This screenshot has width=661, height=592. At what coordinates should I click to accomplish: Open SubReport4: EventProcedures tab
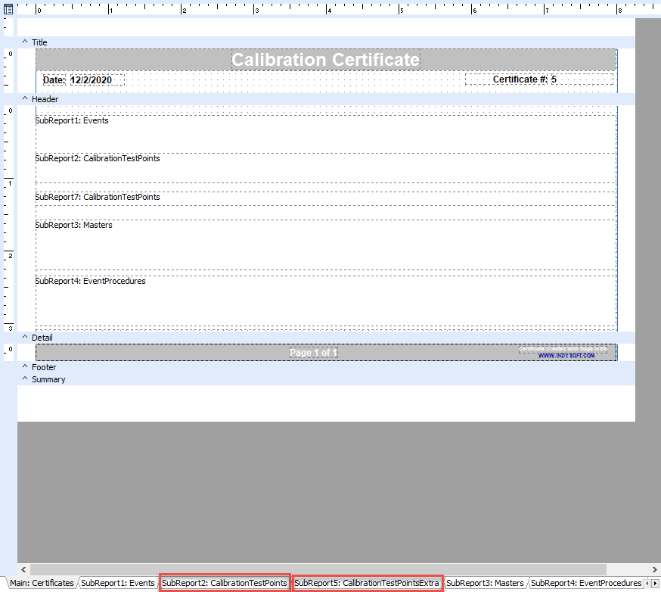click(585, 583)
